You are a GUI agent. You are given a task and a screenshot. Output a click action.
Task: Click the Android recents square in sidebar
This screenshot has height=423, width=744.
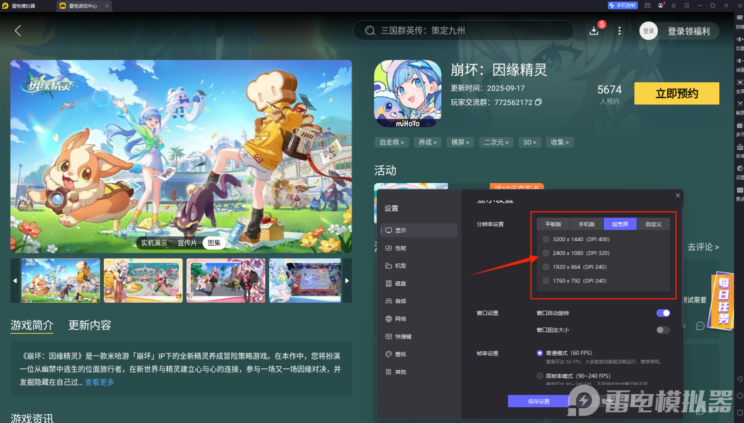tap(739, 412)
